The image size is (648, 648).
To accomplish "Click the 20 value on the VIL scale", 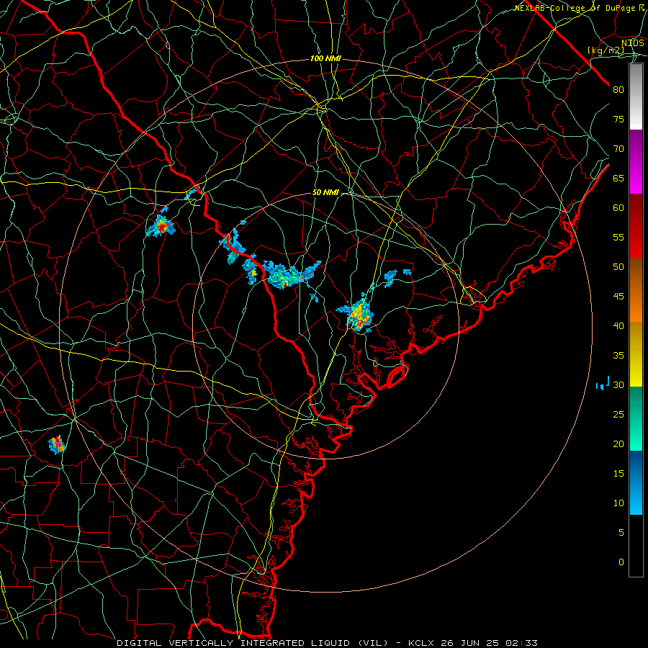I will [x=618, y=444].
